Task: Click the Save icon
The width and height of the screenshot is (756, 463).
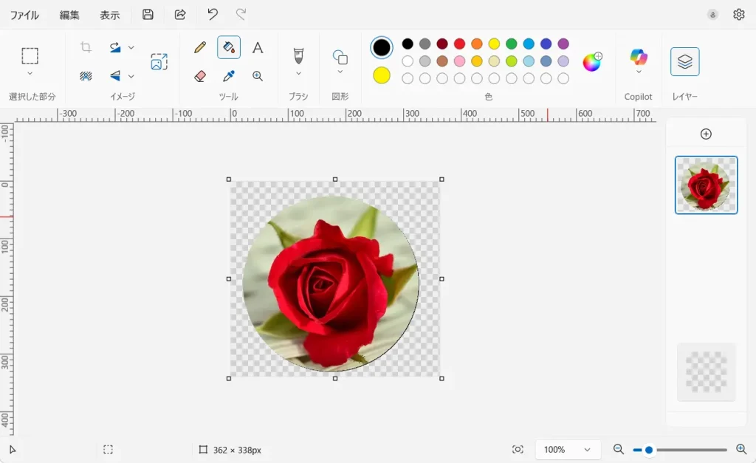Action: click(x=148, y=15)
